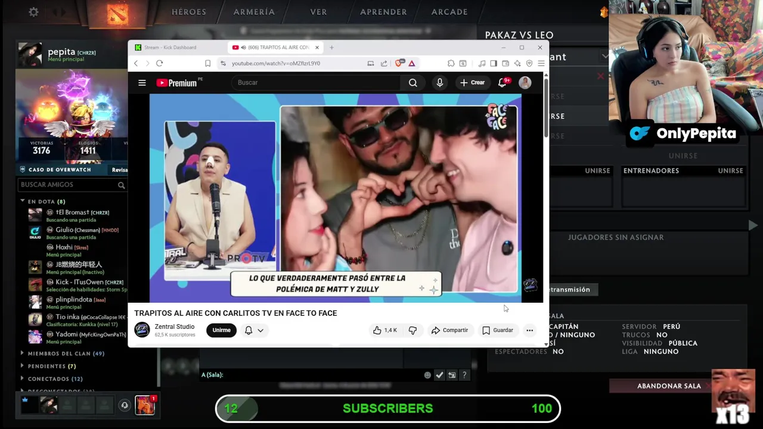Open HÉROES tab in Dota
This screenshot has width=763, height=429.
pyautogui.click(x=189, y=12)
